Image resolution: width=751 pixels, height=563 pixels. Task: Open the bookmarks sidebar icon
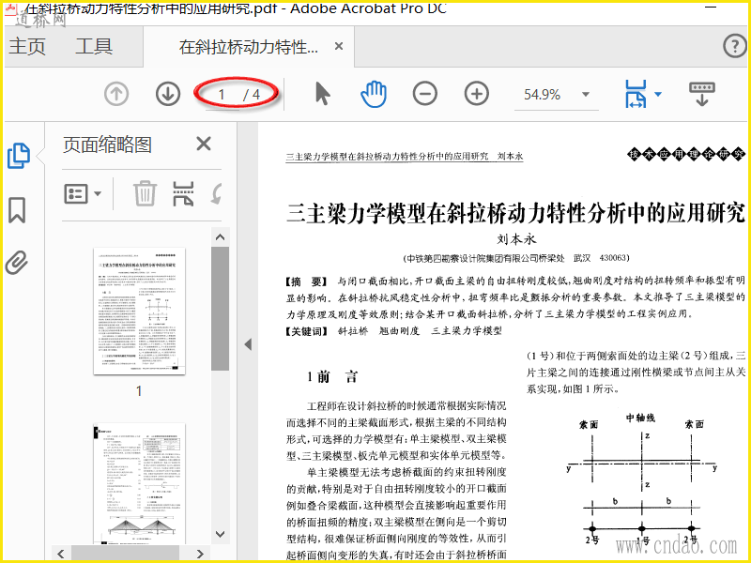(17, 209)
